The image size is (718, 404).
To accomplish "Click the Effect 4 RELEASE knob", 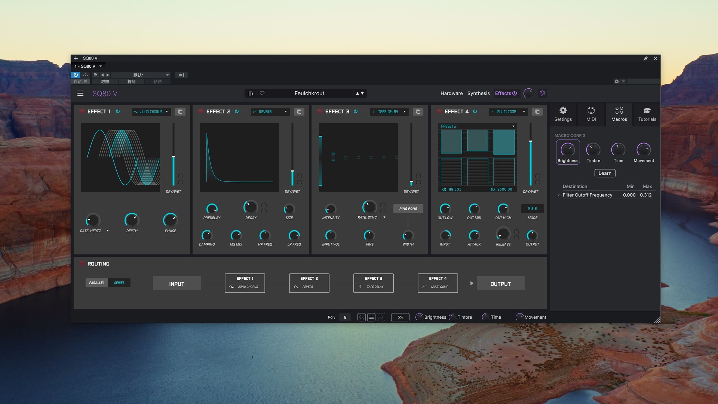I will pyautogui.click(x=503, y=234).
